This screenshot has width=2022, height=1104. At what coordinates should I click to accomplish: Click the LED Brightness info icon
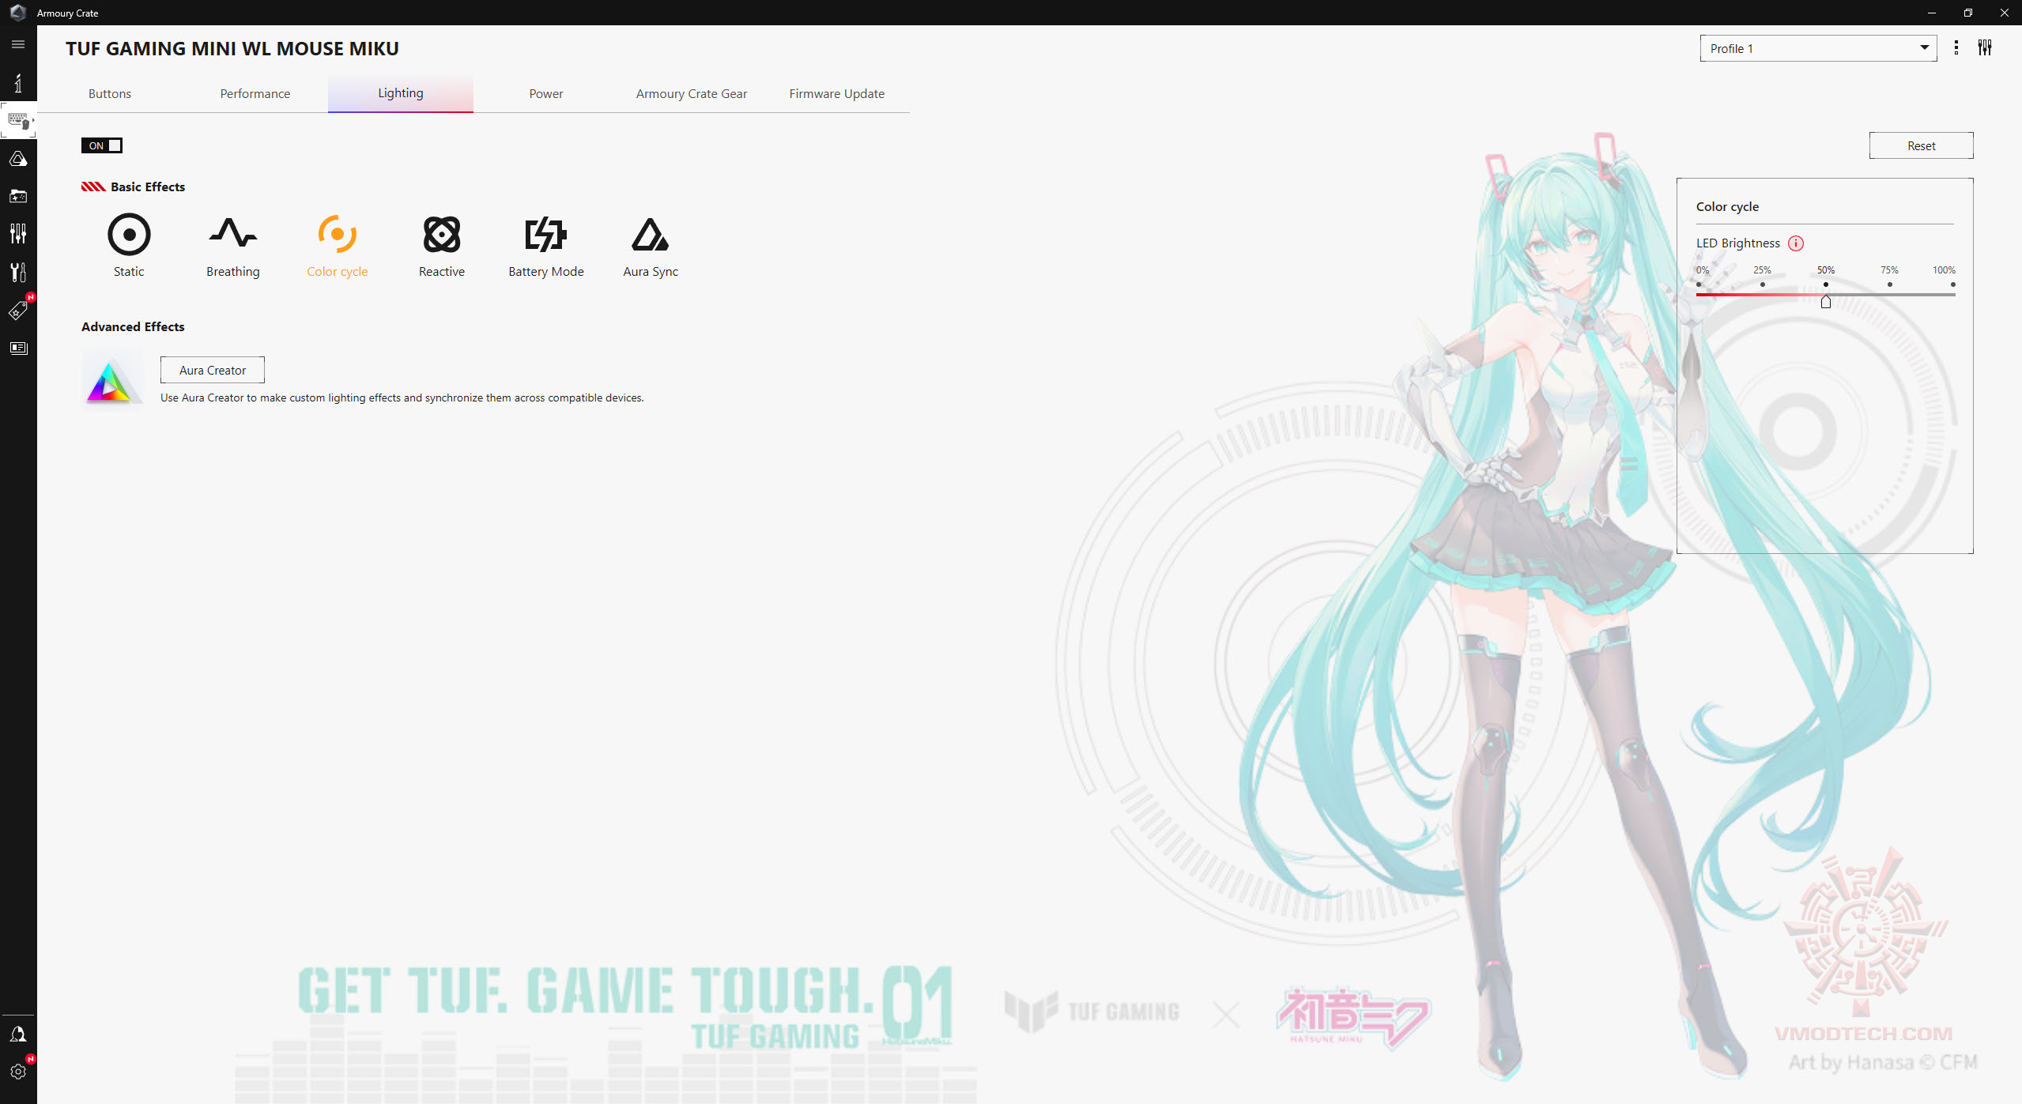pyautogui.click(x=1796, y=243)
